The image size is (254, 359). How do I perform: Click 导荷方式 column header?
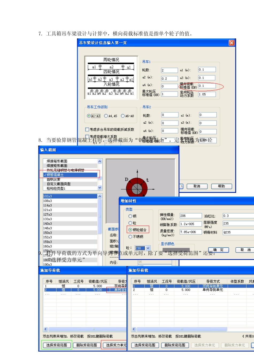[213, 281]
